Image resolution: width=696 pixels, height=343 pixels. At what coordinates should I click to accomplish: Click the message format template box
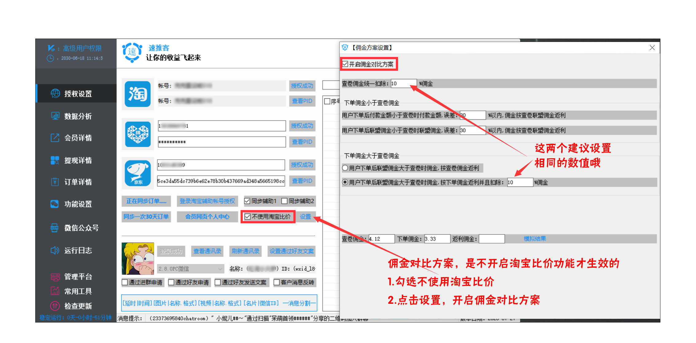click(x=219, y=303)
